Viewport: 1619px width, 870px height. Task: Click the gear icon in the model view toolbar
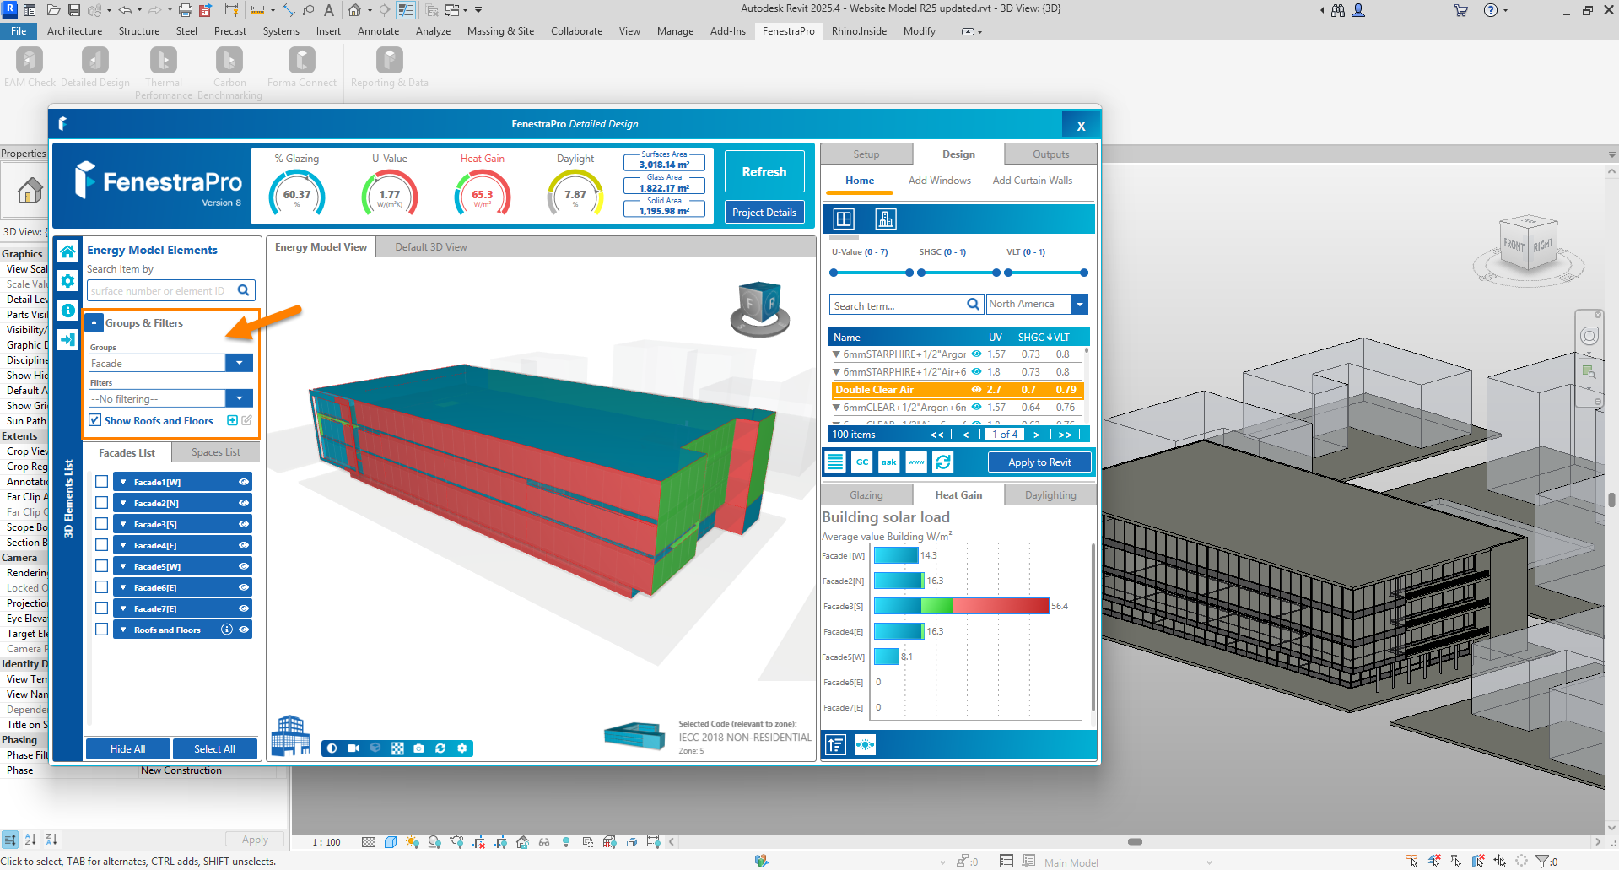pyautogui.click(x=462, y=748)
